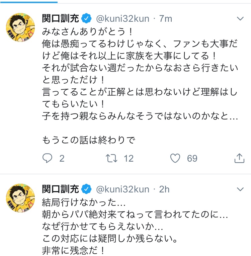The width and height of the screenshot is (251, 256).
Task: Tap the @kuni32kun handle in the first tweet
Action: coord(122,18)
